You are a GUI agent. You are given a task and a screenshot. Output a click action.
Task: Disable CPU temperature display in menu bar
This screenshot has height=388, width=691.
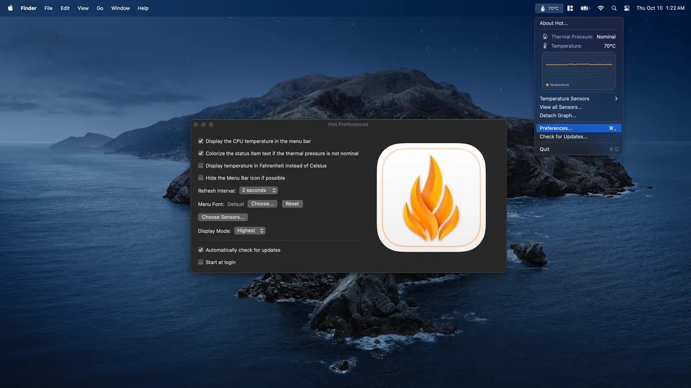[201, 141]
